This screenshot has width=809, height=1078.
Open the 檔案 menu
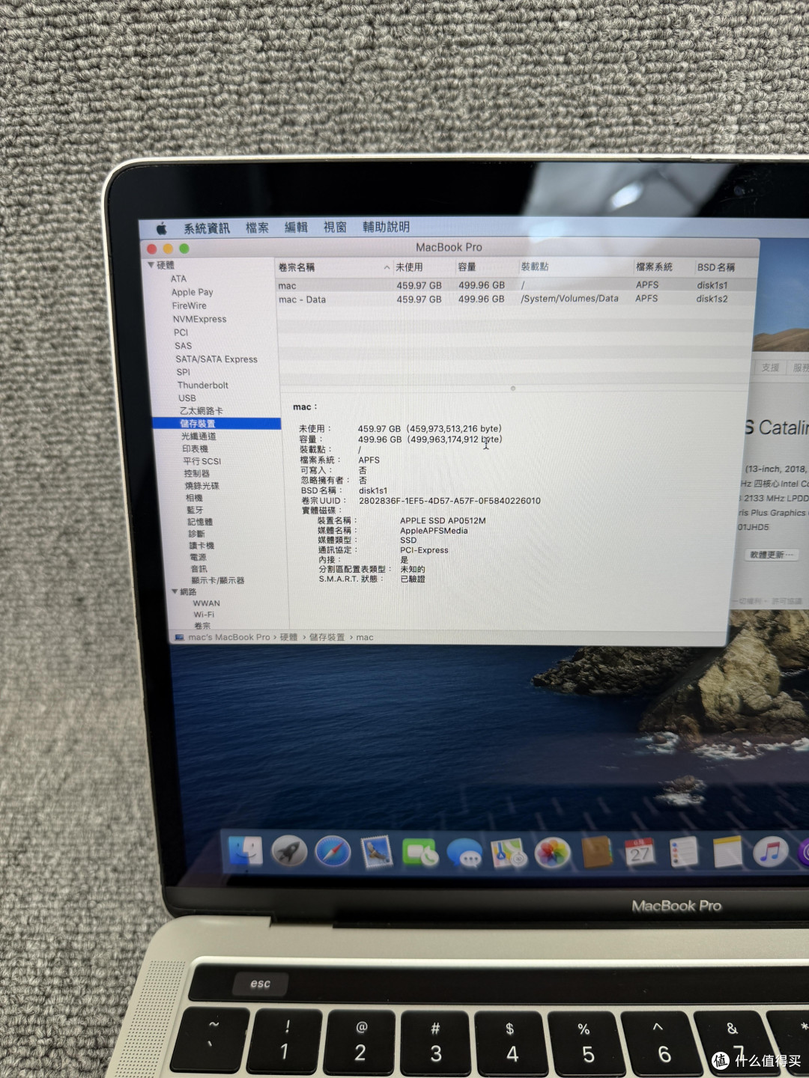[x=257, y=228]
